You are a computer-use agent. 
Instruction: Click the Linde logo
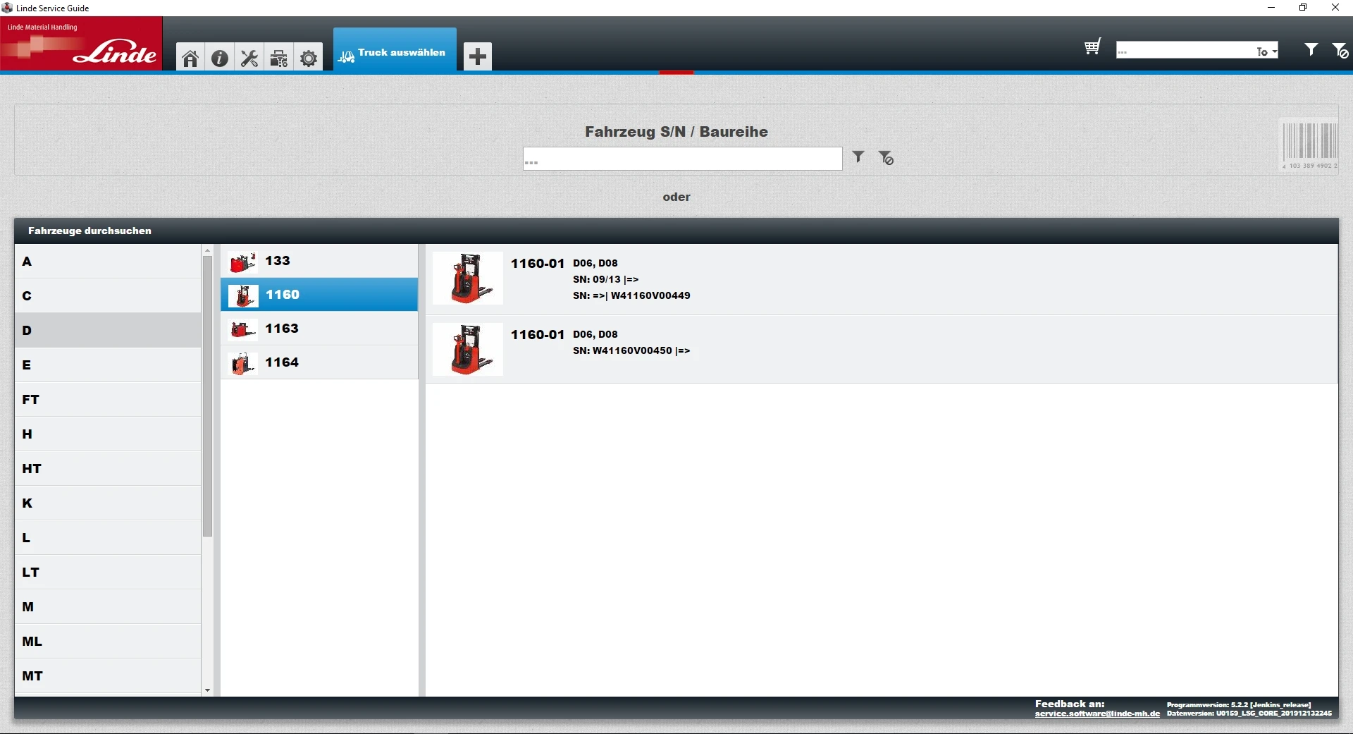point(81,44)
